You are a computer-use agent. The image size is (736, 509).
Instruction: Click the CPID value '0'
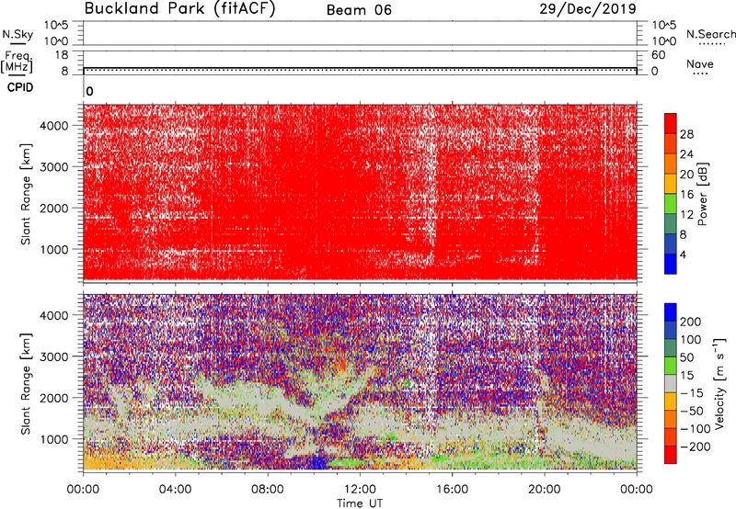[89, 91]
